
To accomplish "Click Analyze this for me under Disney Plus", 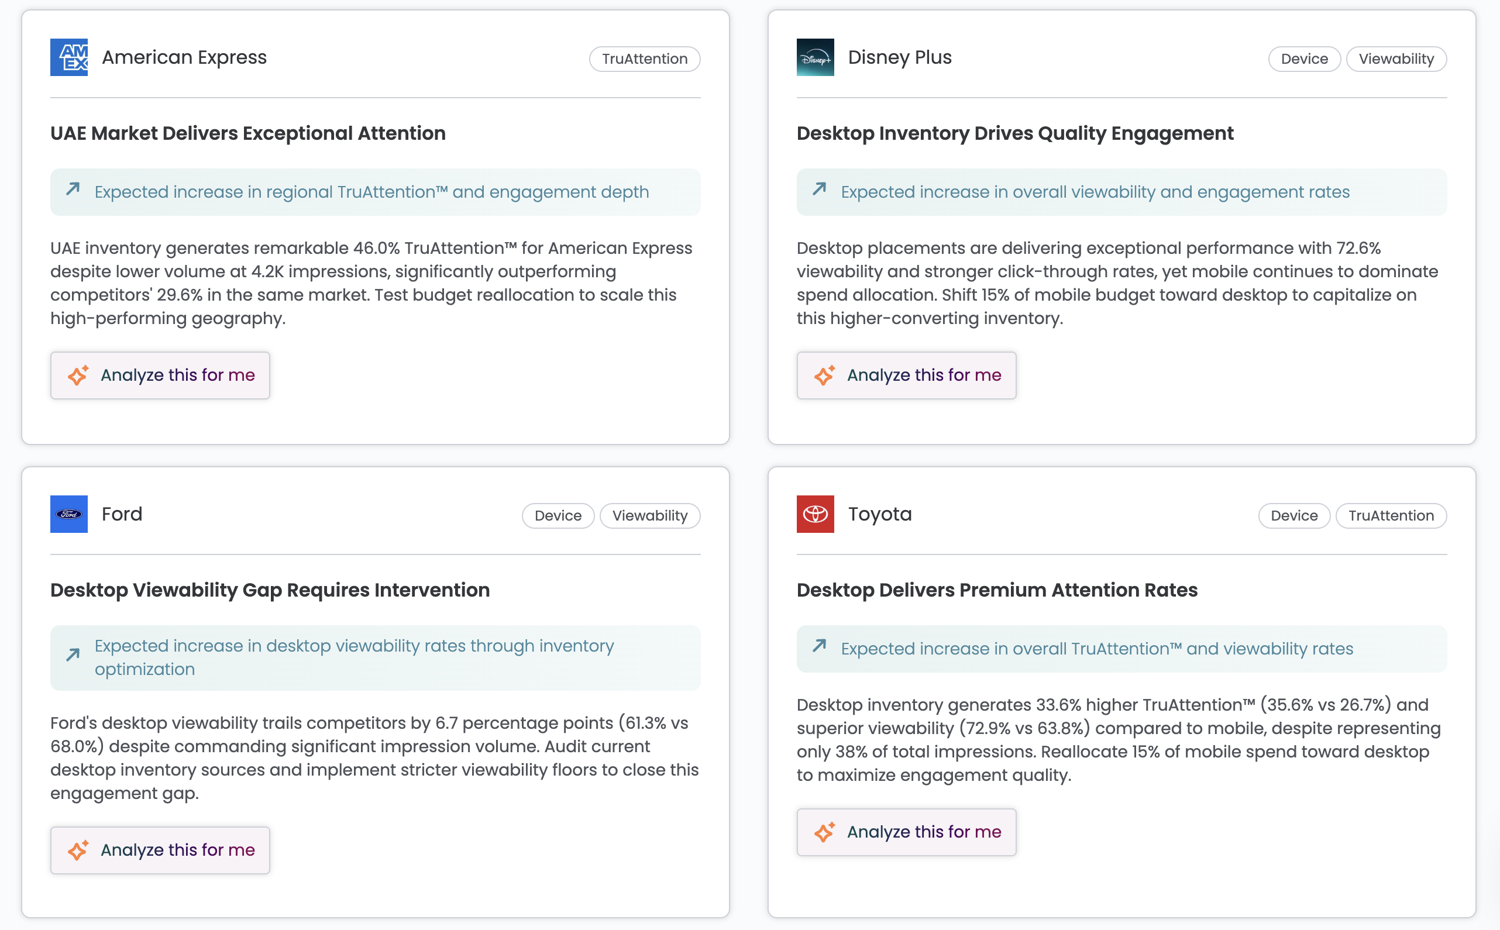I will (x=907, y=375).
